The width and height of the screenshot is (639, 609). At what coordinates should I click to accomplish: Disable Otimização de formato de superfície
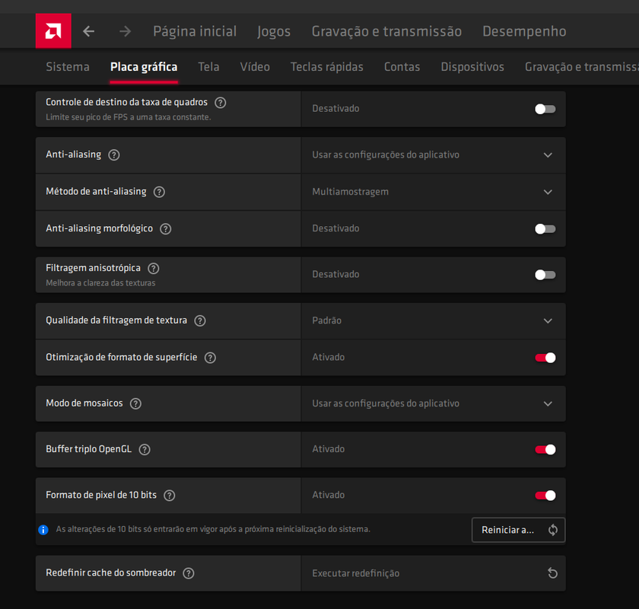[x=545, y=358]
